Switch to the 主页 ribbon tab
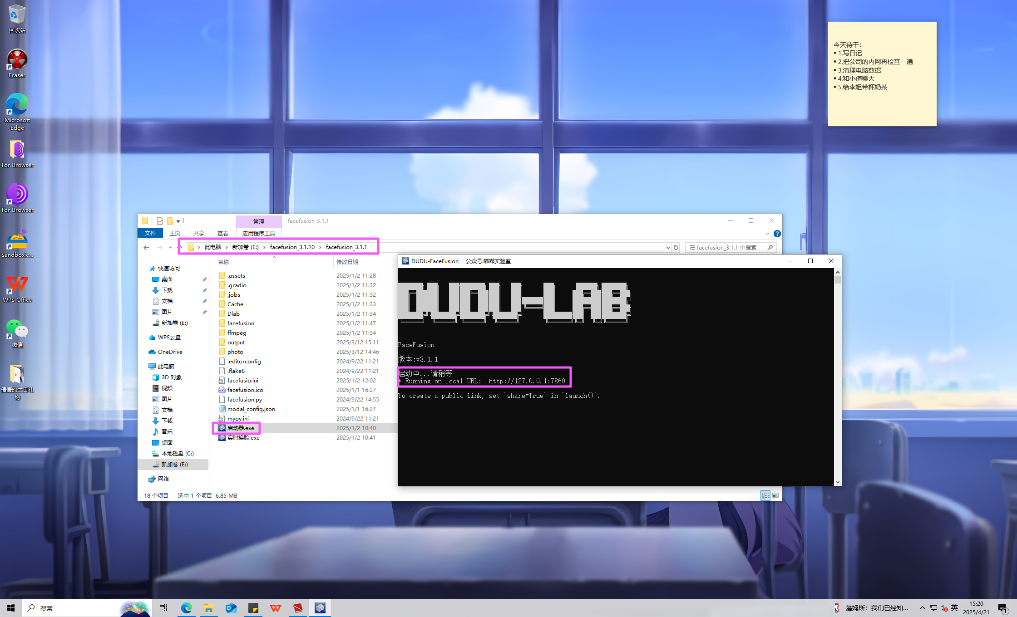The width and height of the screenshot is (1017, 617). (175, 233)
